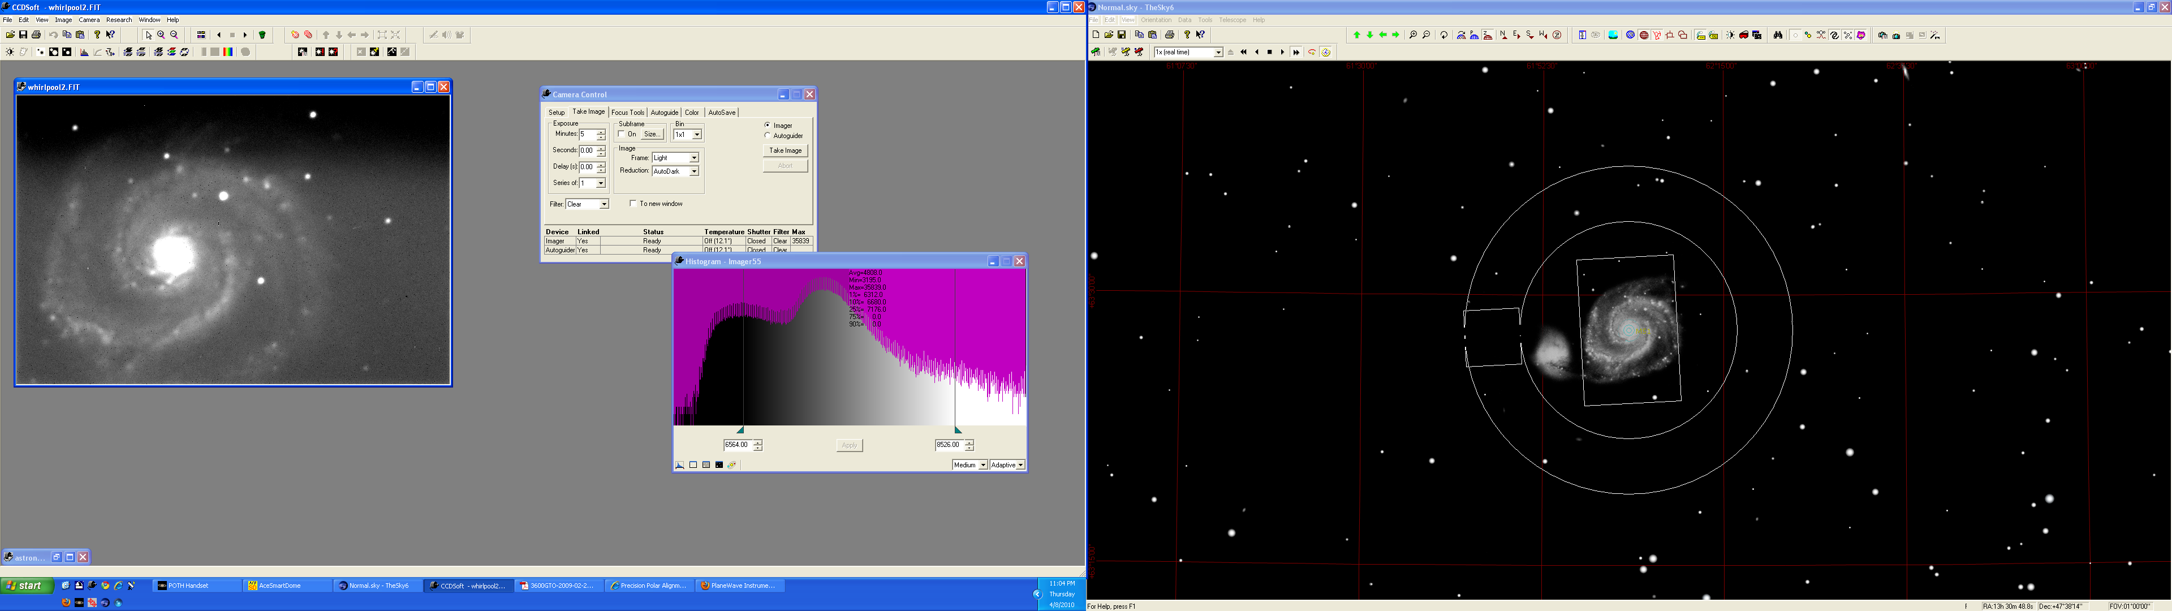Click the Zoom In magnifier in CCDSoft toolbar
The height and width of the screenshot is (611, 2172).
pos(161,35)
